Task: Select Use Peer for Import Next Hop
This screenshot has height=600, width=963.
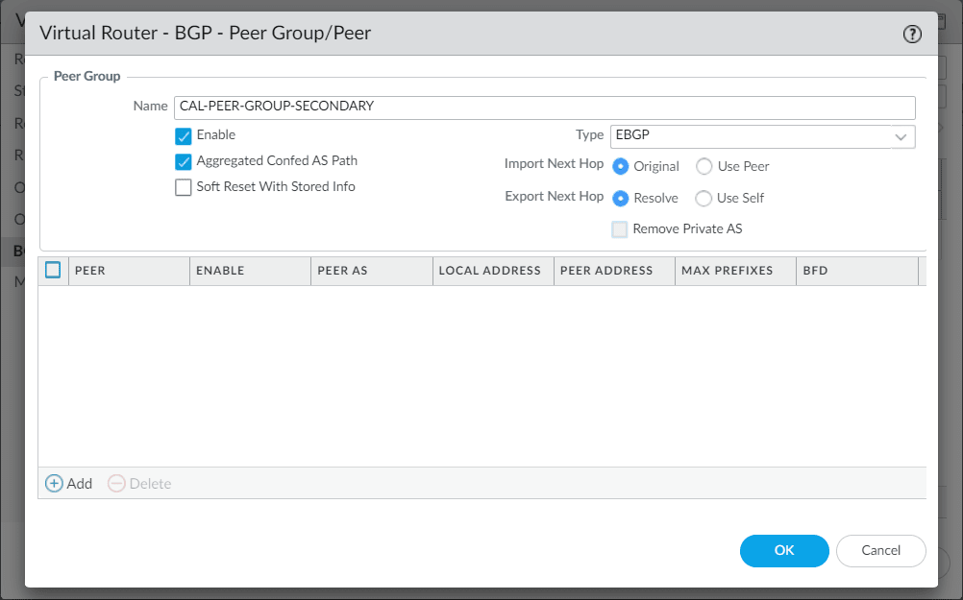Action: [x=703, y=166]
